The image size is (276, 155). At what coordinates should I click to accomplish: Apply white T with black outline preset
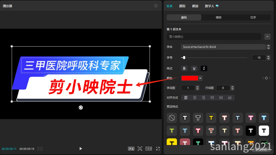point(185,118)
